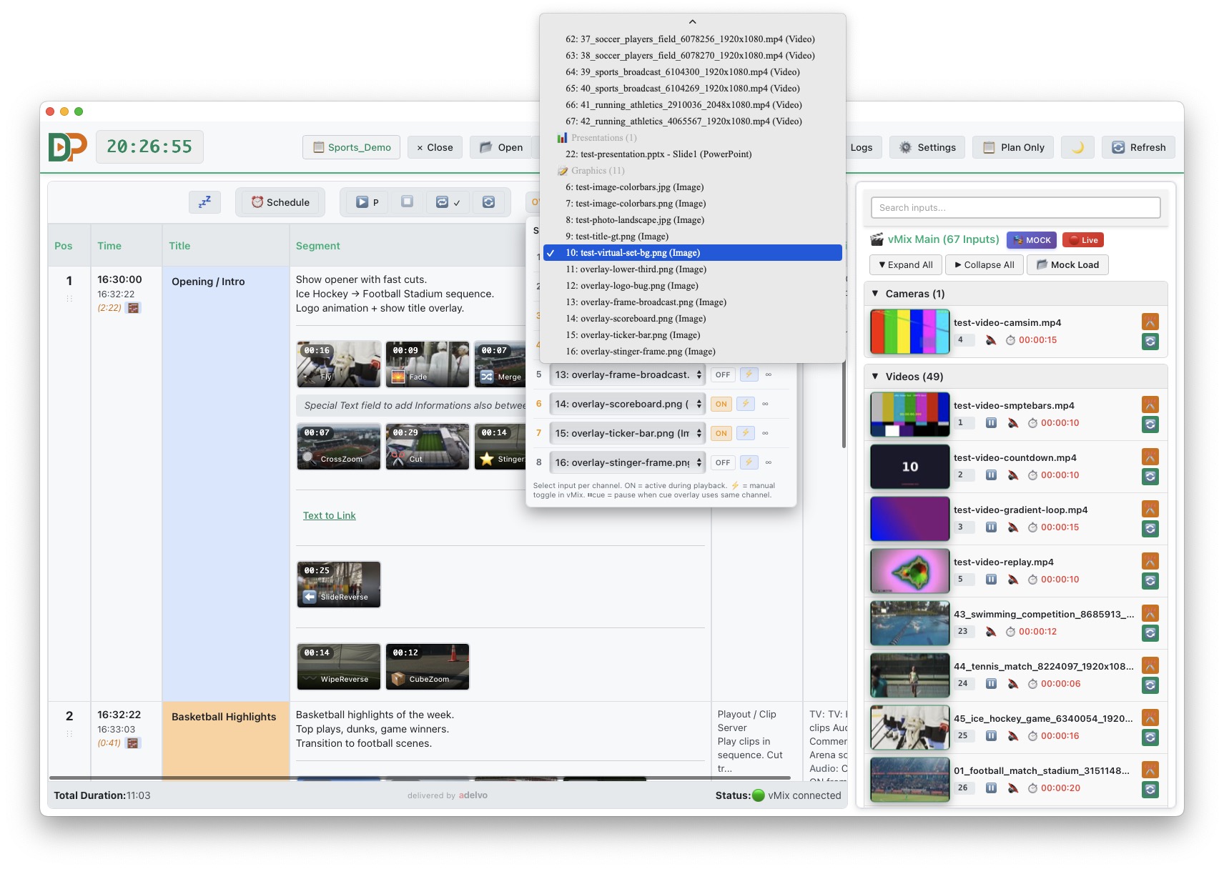This screenshot has width=1224, height=869.
Task: Toggle ON switch for overlay-scoreboard channel 6
Action: [721, 404]
